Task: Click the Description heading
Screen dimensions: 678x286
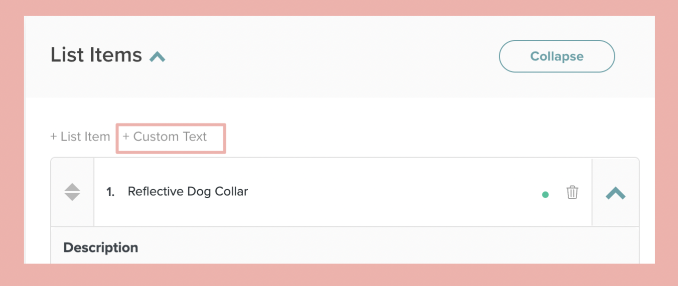Action: (x=101, y=247)
